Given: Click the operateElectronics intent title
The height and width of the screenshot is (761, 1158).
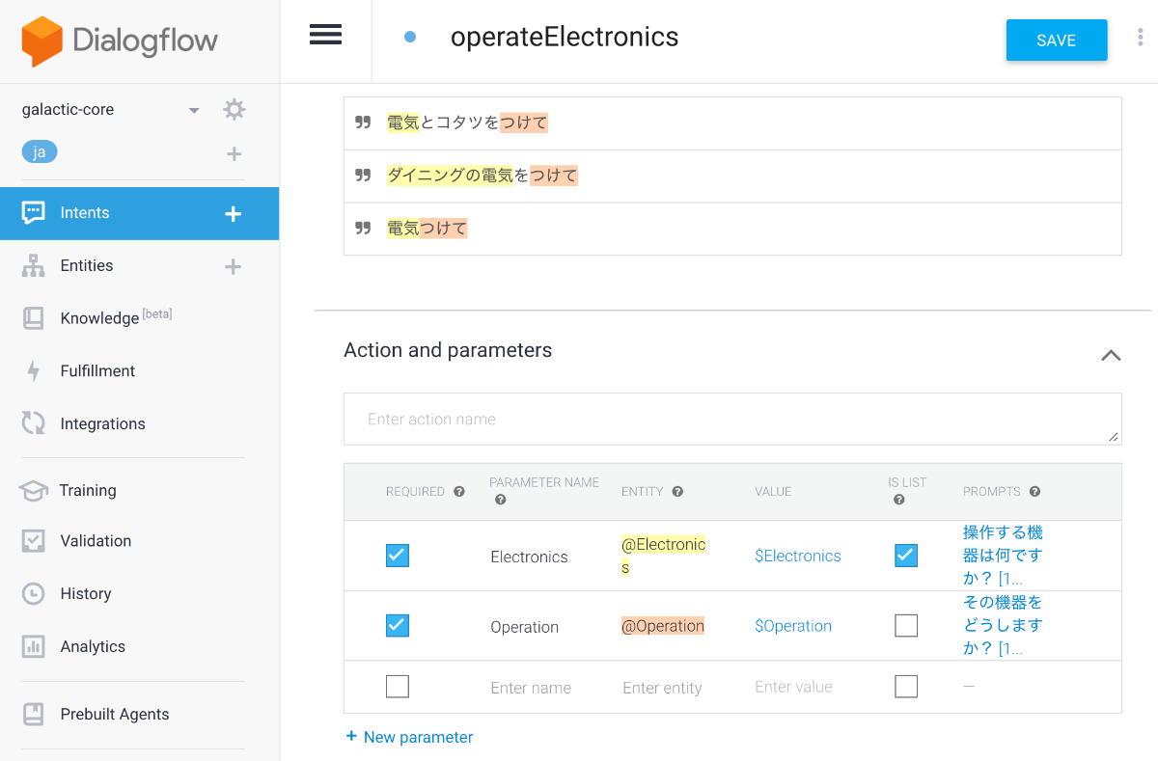Looking at the screenshot, I should coord(565,37).
